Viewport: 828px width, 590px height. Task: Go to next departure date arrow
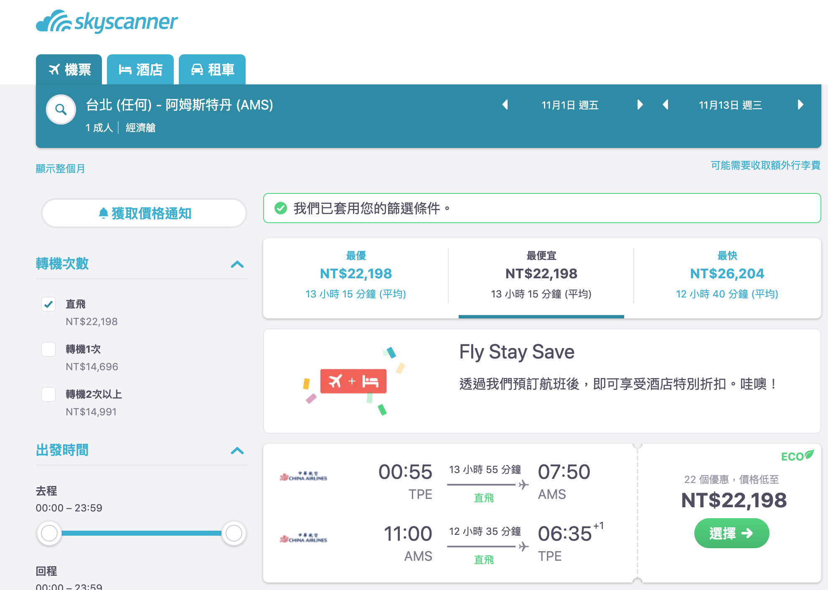(x=640, y=104)
